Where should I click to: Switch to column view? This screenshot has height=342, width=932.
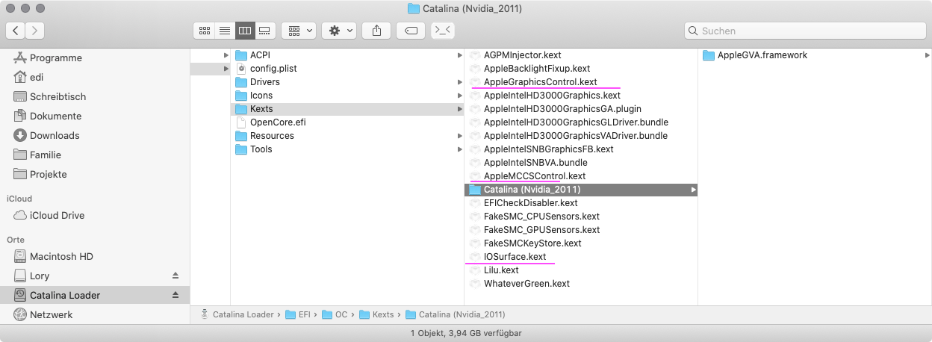point(244,31)
